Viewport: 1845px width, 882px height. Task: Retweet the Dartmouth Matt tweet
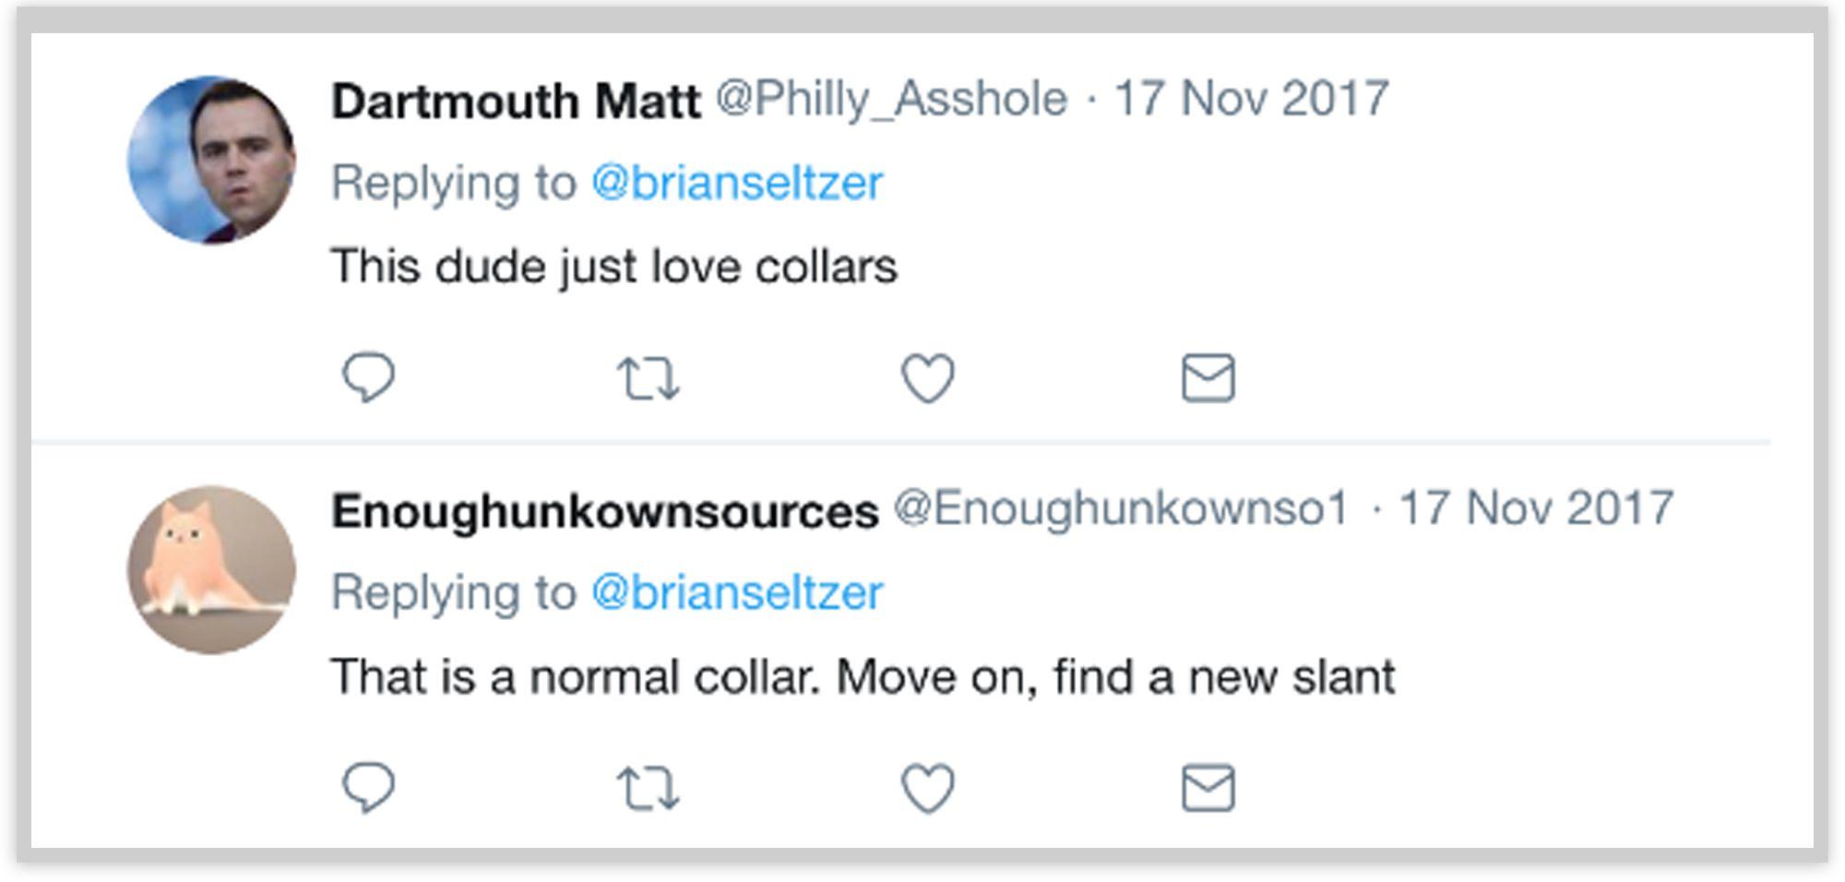648,378
